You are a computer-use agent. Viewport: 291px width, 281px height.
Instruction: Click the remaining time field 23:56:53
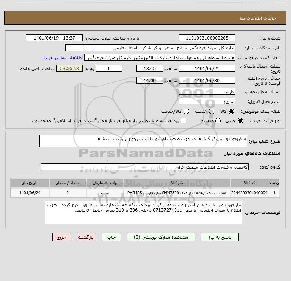coord(70,68)
